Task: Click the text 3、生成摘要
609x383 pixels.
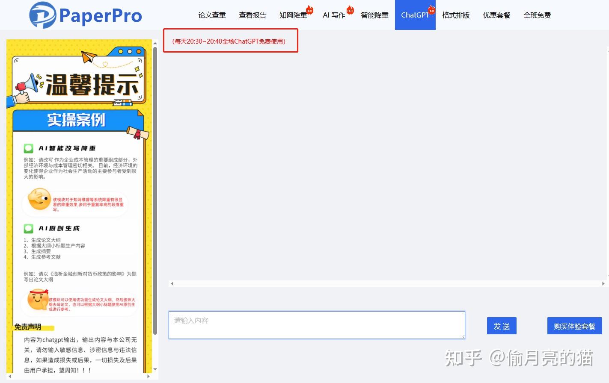Action: 37,251
